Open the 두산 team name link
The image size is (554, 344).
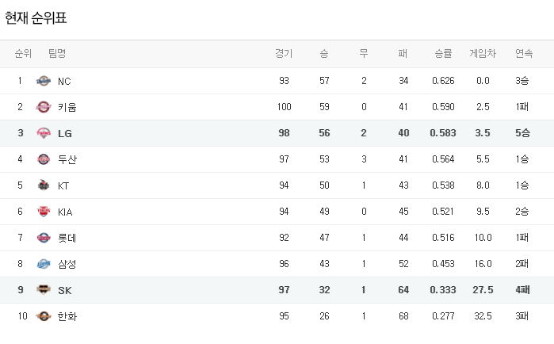click(x=67, y=159)
